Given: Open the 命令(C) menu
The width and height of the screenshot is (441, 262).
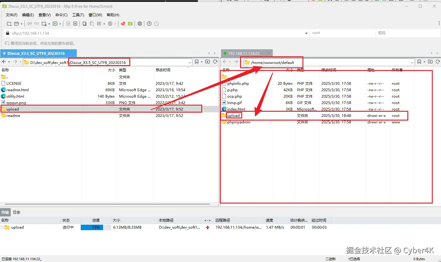Looking at the screenshot, I should coord(61,15).
